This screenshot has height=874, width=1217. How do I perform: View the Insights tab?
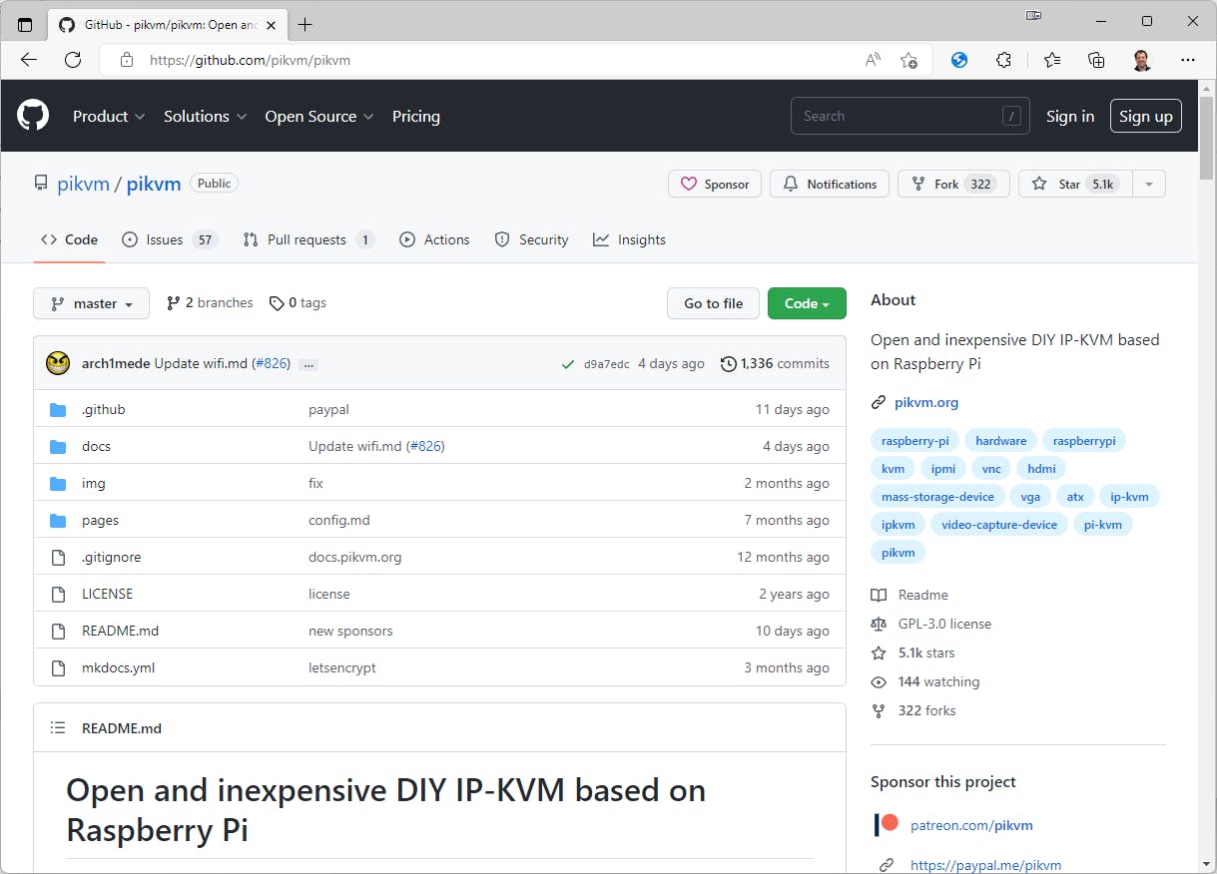(629, 239)
